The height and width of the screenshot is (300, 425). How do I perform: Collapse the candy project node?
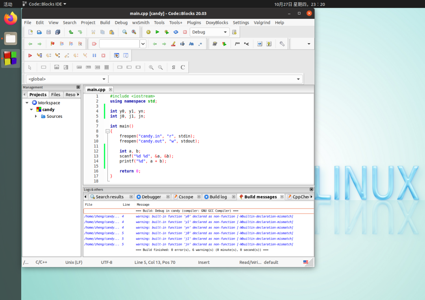tap(31, 110)
